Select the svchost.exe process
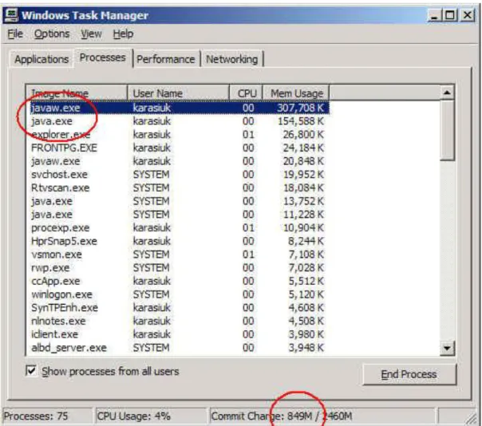Screen dimensions: 482x426 pos(178,174)
